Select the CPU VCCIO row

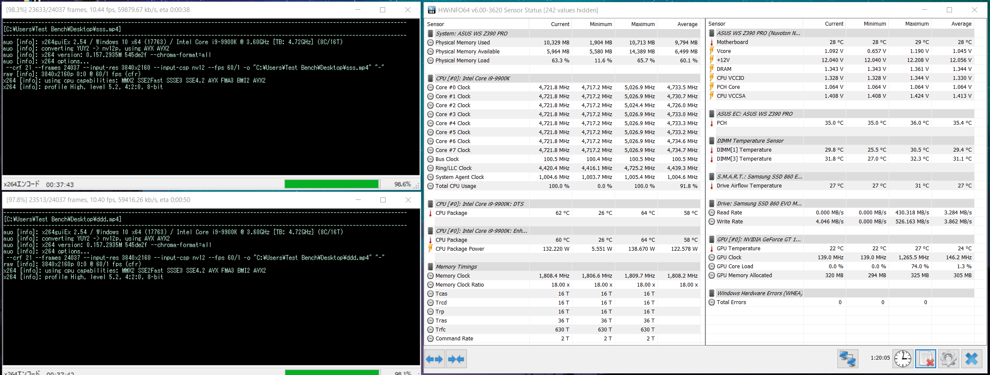[x=840, y=78]
